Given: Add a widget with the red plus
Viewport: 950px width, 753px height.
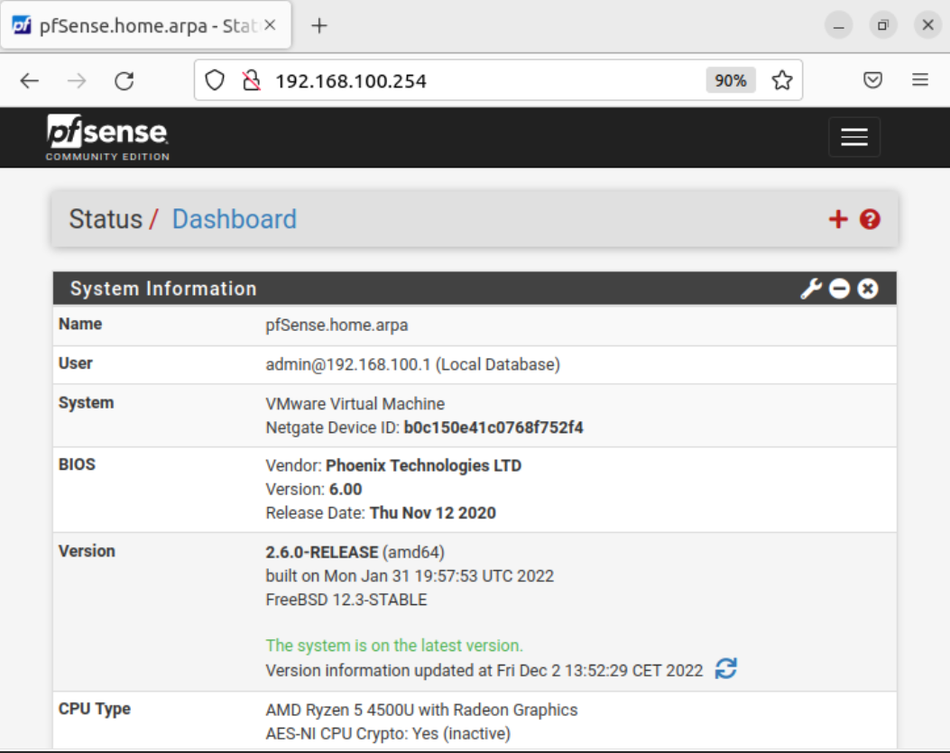Looking at the screenshot, I should (x=838, y=219).
